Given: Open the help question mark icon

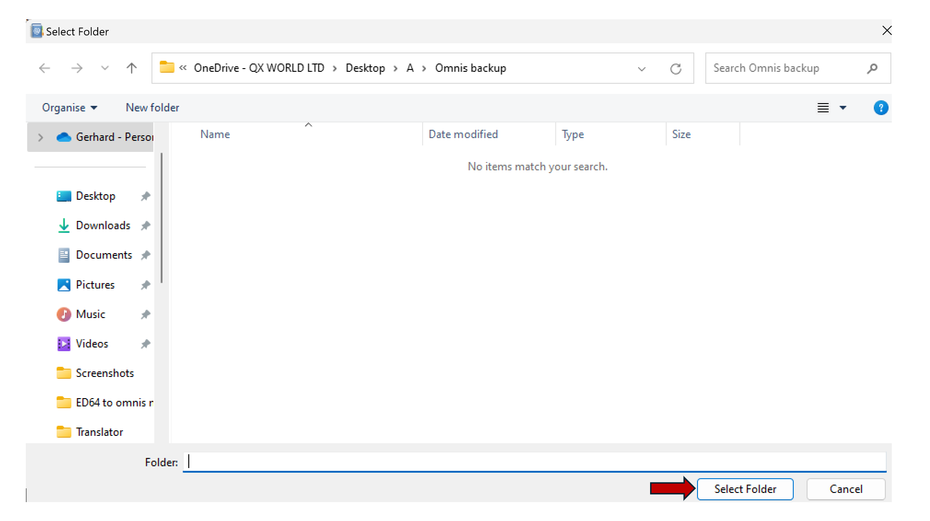Looking at the screenshot, I should 880,108.
